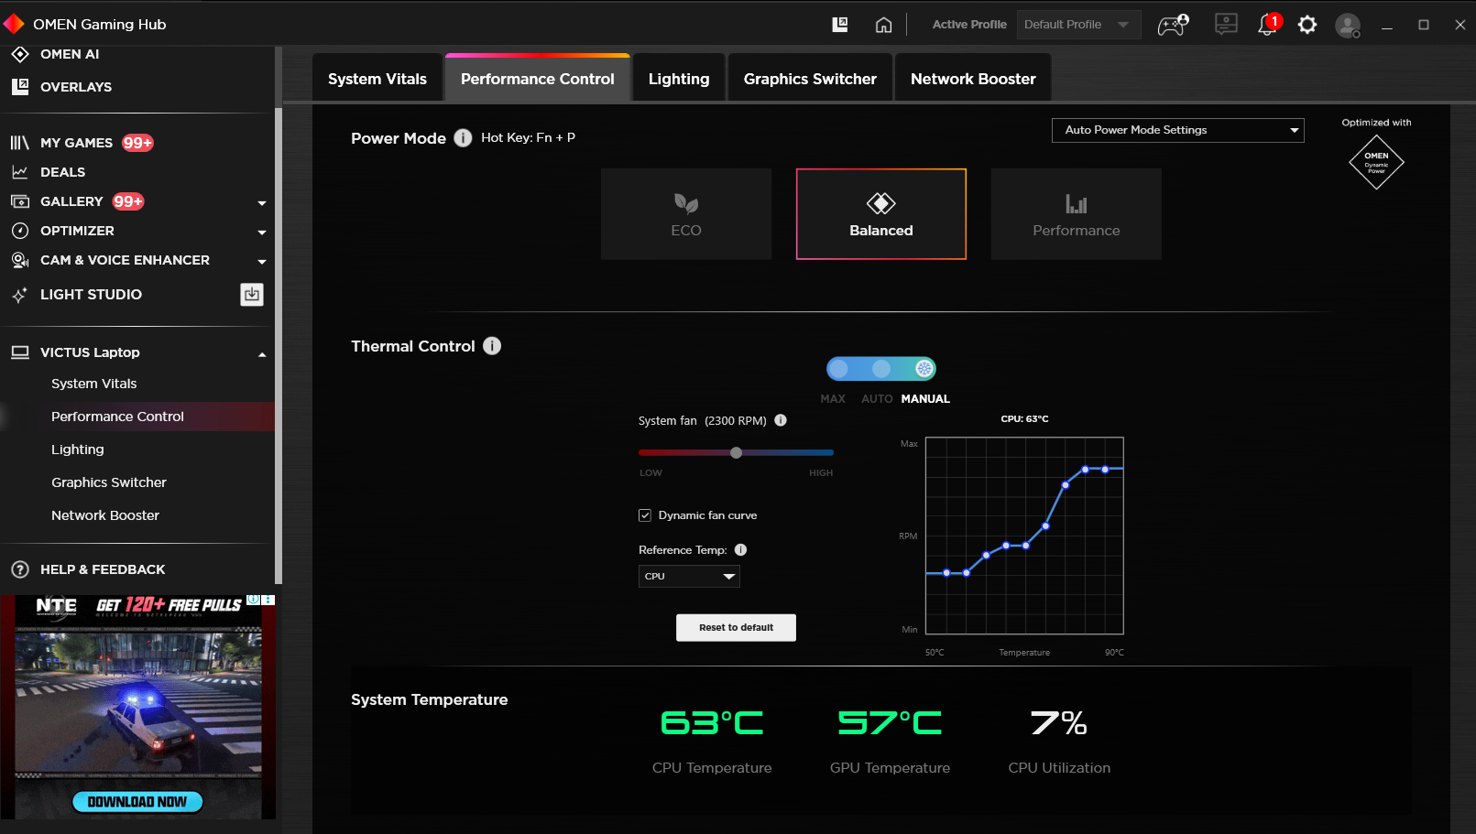Open the user account avatar
Viewport: 1476px width, 834px height.
pos(1348,25)
